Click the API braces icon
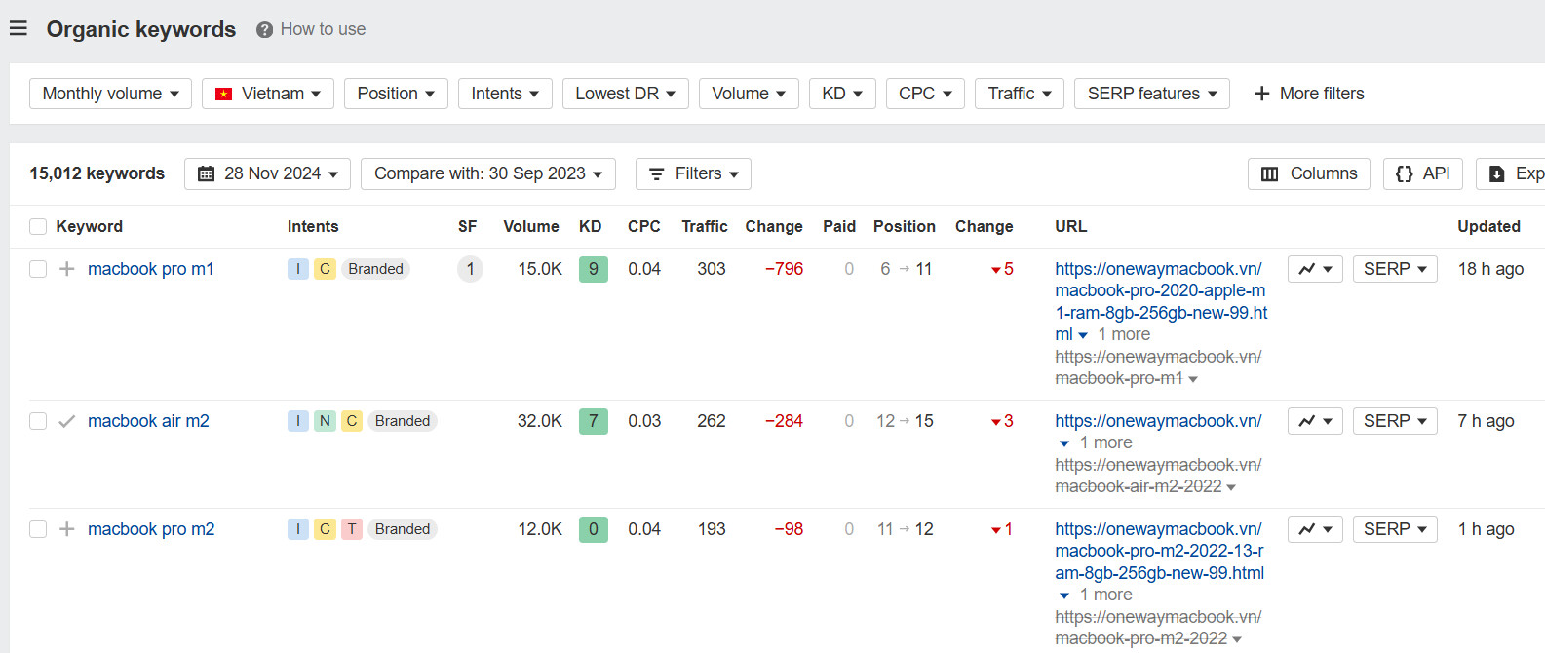1545x653 pixels. (x=1404, y=173)
